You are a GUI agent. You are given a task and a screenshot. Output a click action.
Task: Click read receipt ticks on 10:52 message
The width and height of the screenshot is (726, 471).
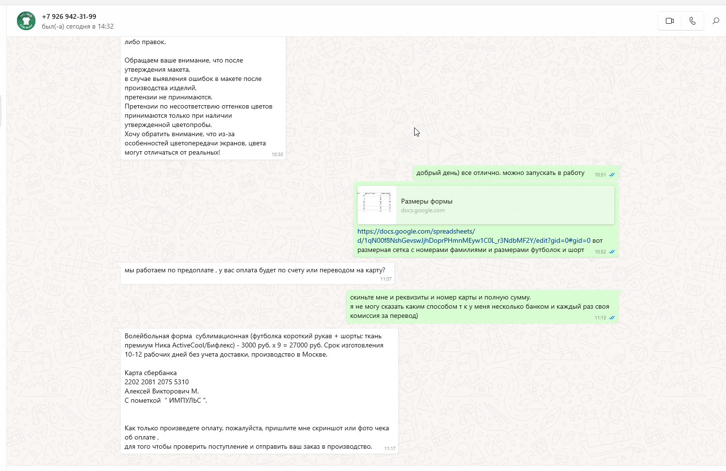pos(612,252)
